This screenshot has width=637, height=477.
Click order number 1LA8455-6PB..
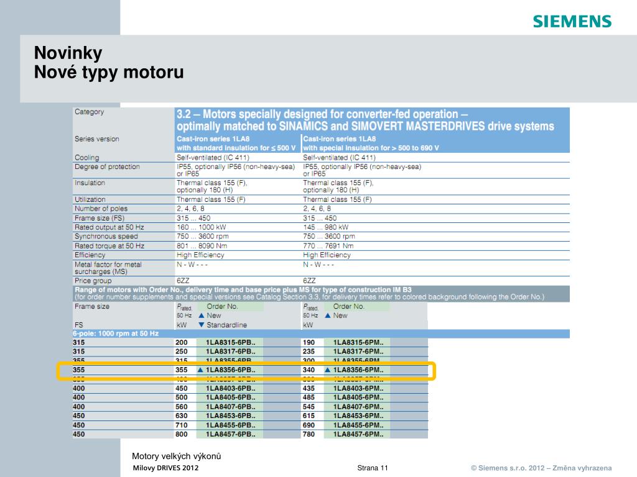[x=231, y=425]
